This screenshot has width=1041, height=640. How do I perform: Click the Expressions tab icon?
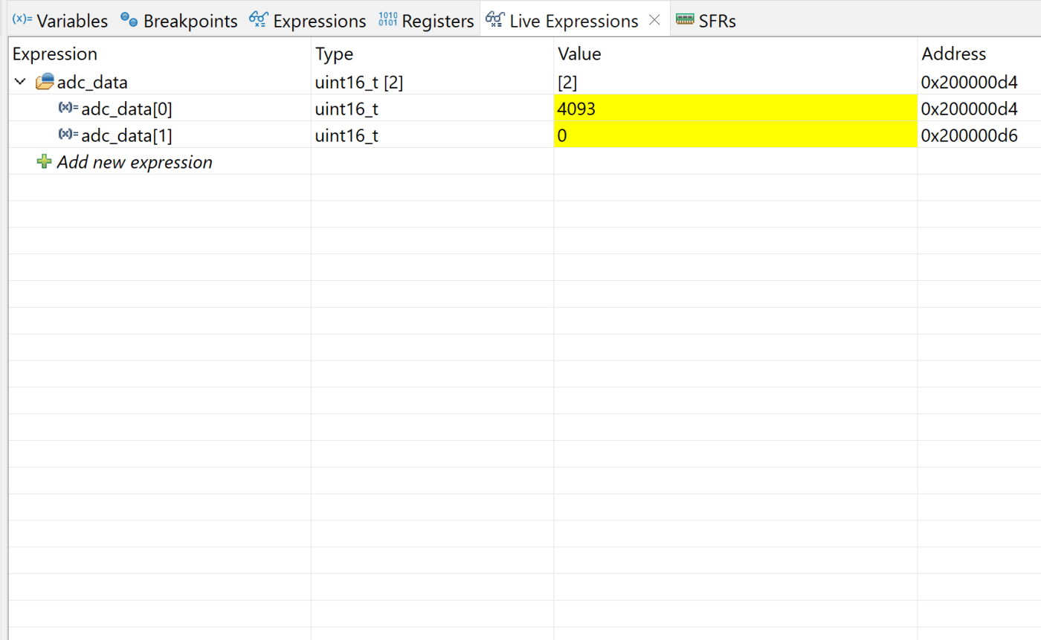(260, 20)
